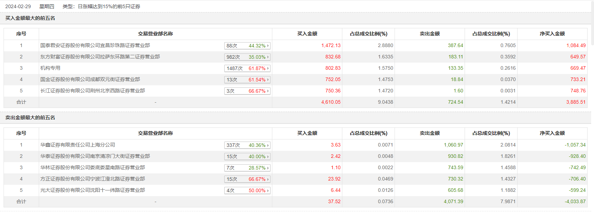Click 净买入金额 header in the buy table
Viewport: 594px width, 212px height.
[x=552, y=34]
